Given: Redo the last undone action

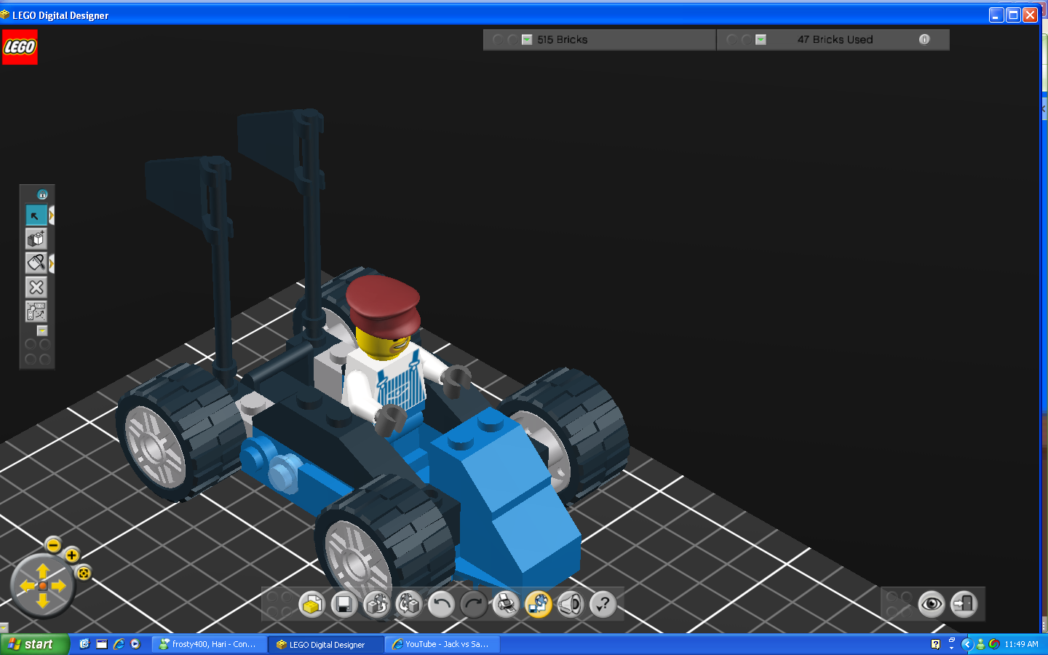Looking at the screenshot, I should (x=473, y=604).
